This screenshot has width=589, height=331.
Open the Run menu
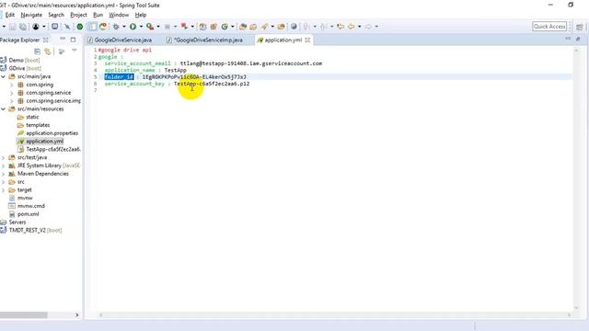[98, 15]
